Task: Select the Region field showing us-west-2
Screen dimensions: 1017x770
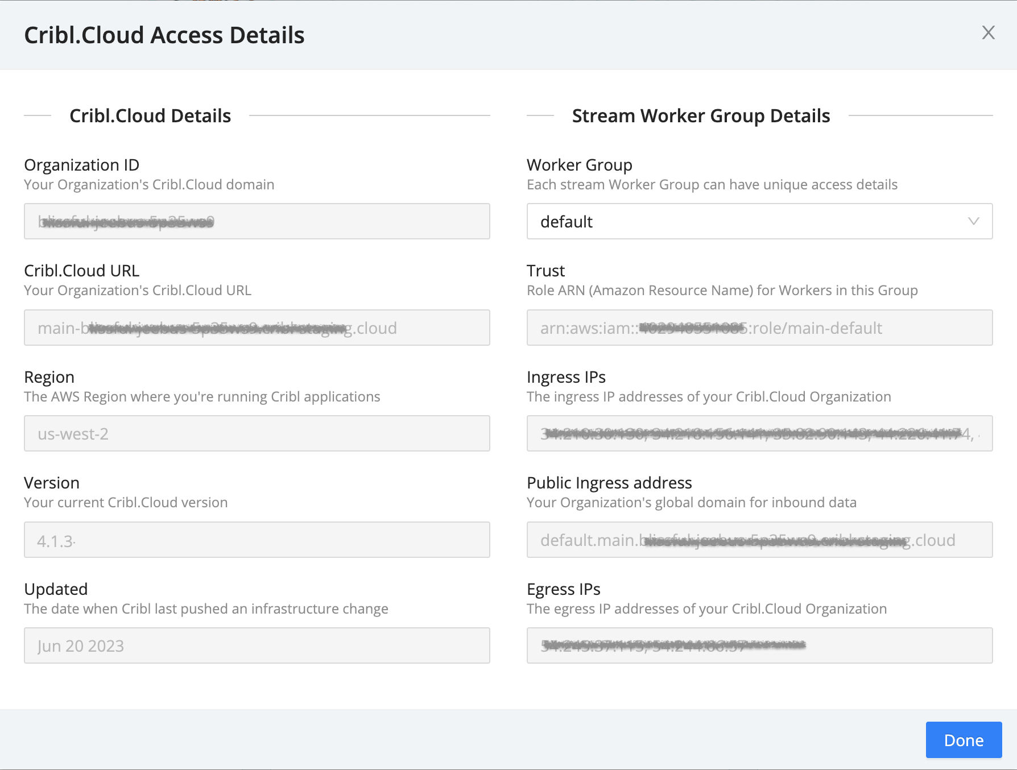Action: pyautogui.click(x=257, y=433)
